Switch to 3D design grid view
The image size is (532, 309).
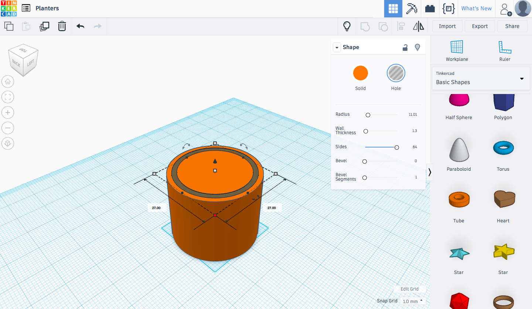(x=393, y=8)
